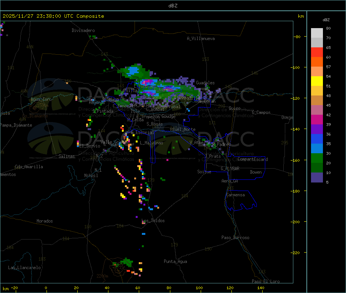
Task: Click the Nihuil location label
Action: 91,176
